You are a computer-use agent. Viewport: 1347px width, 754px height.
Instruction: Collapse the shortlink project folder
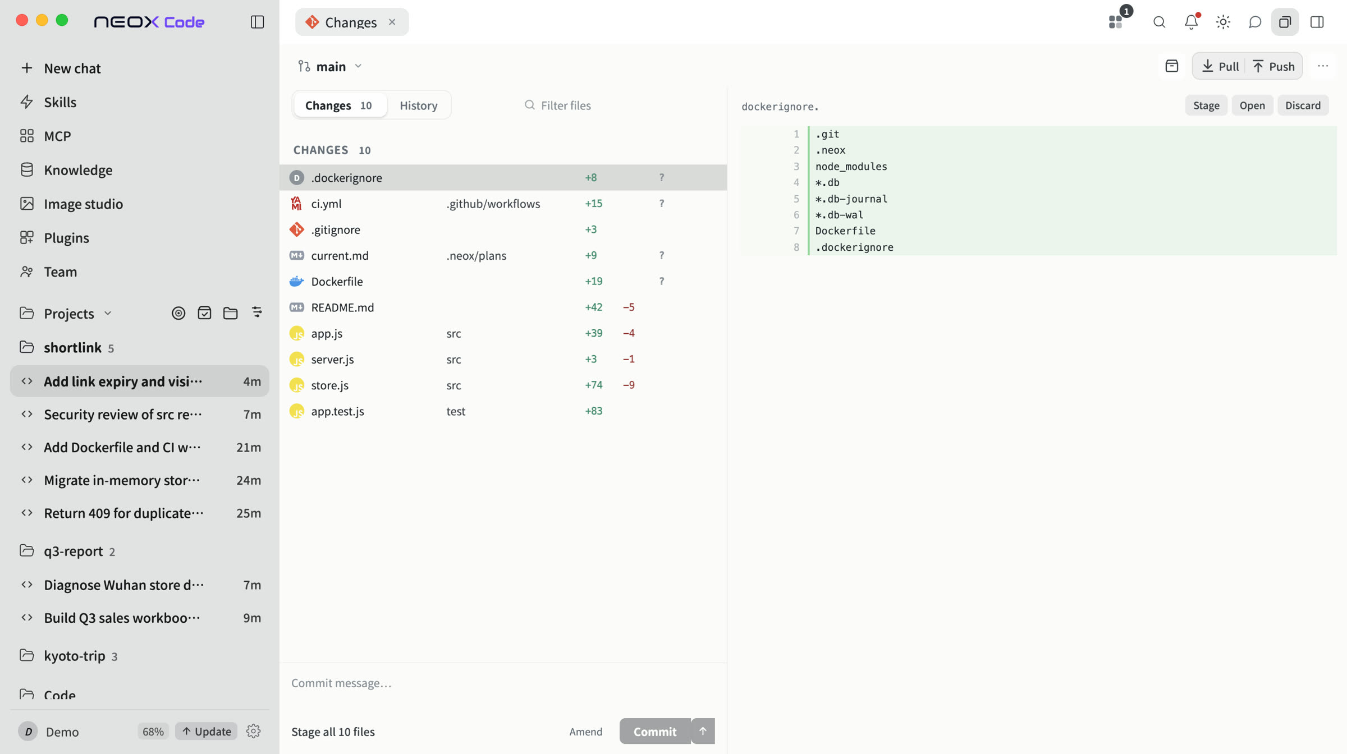139,347
